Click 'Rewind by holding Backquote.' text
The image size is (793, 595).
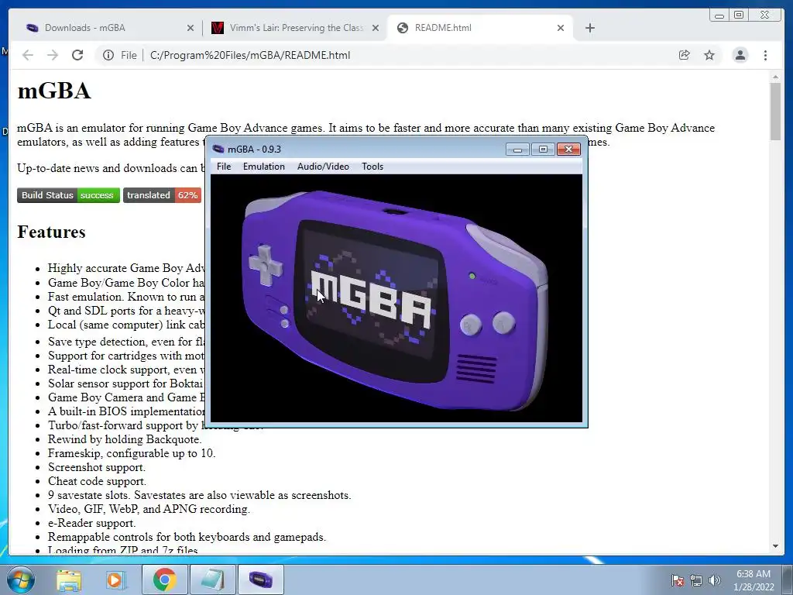click(x=125, y=439)
